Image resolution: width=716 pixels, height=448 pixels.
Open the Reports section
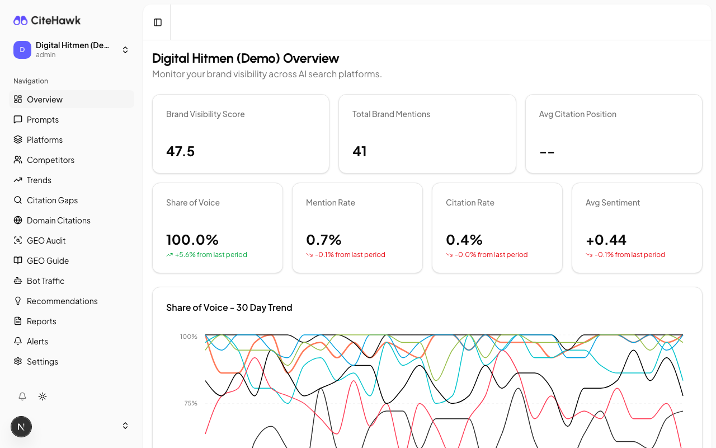pos(41,321)
